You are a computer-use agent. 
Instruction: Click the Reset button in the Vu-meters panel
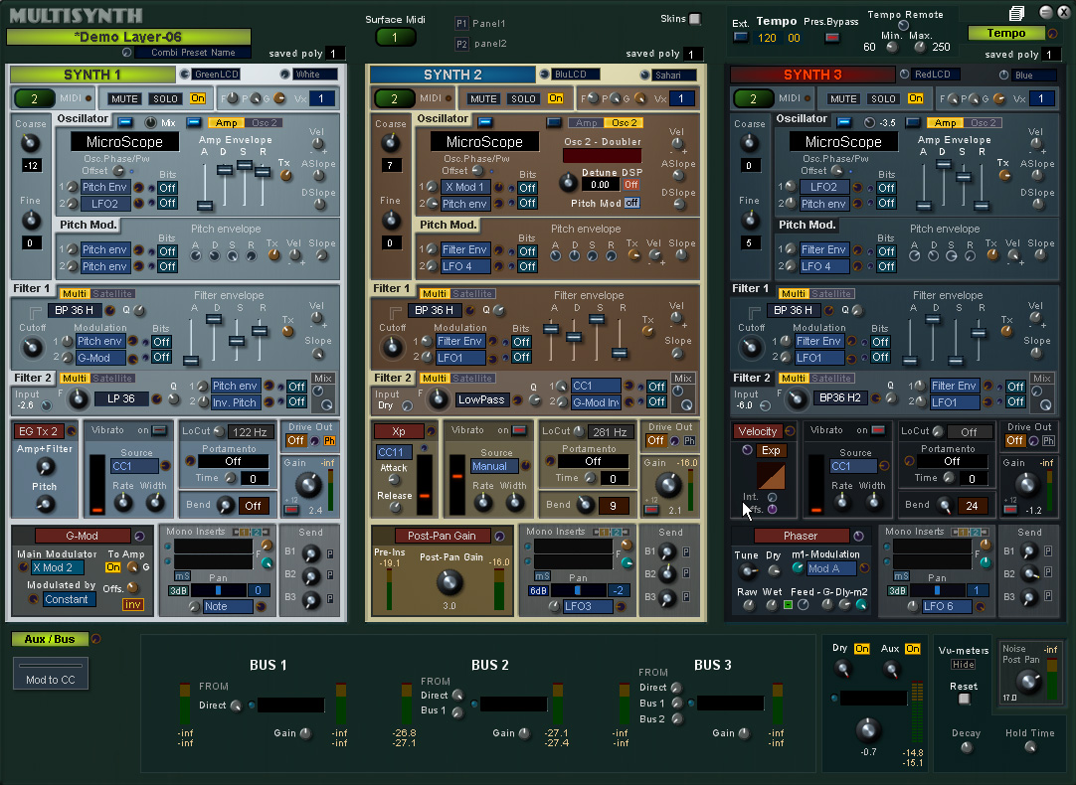point(963,699)
